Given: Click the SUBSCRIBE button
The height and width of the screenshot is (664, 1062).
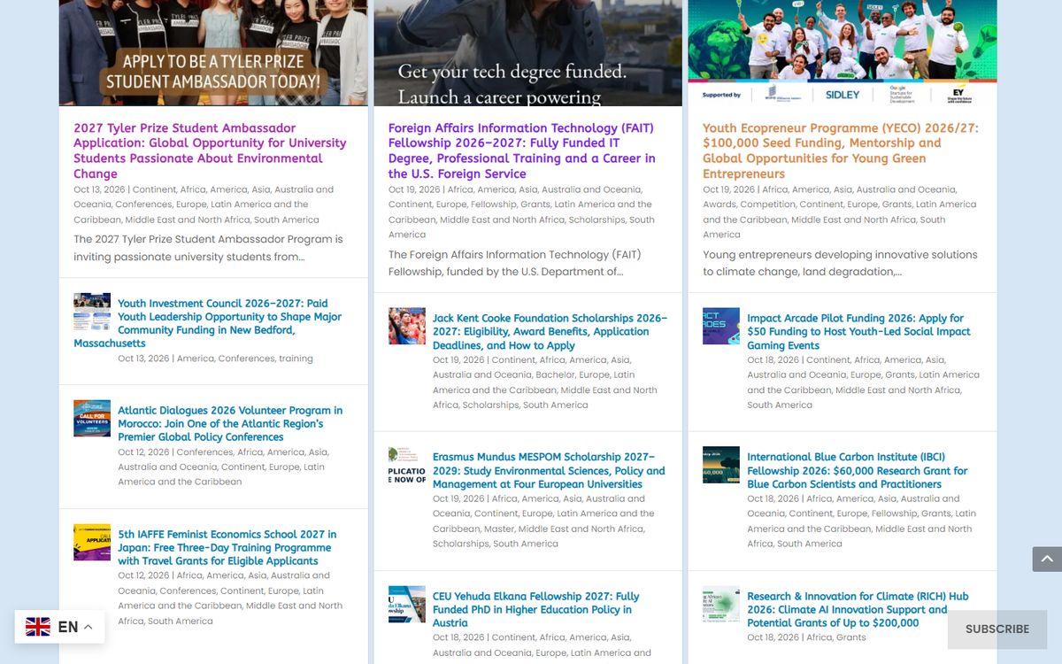Looking at the screenshot, I should point(997,629).
